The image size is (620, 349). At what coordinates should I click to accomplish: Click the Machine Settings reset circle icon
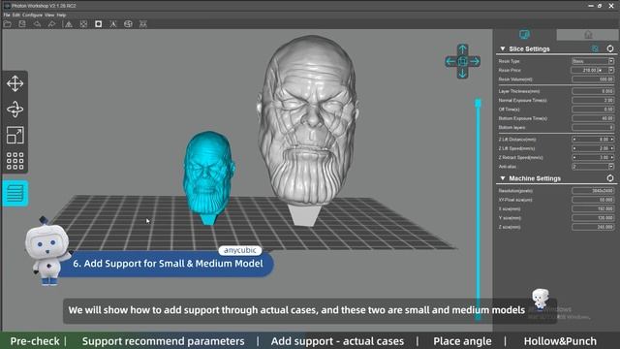(x=610, y=178)
